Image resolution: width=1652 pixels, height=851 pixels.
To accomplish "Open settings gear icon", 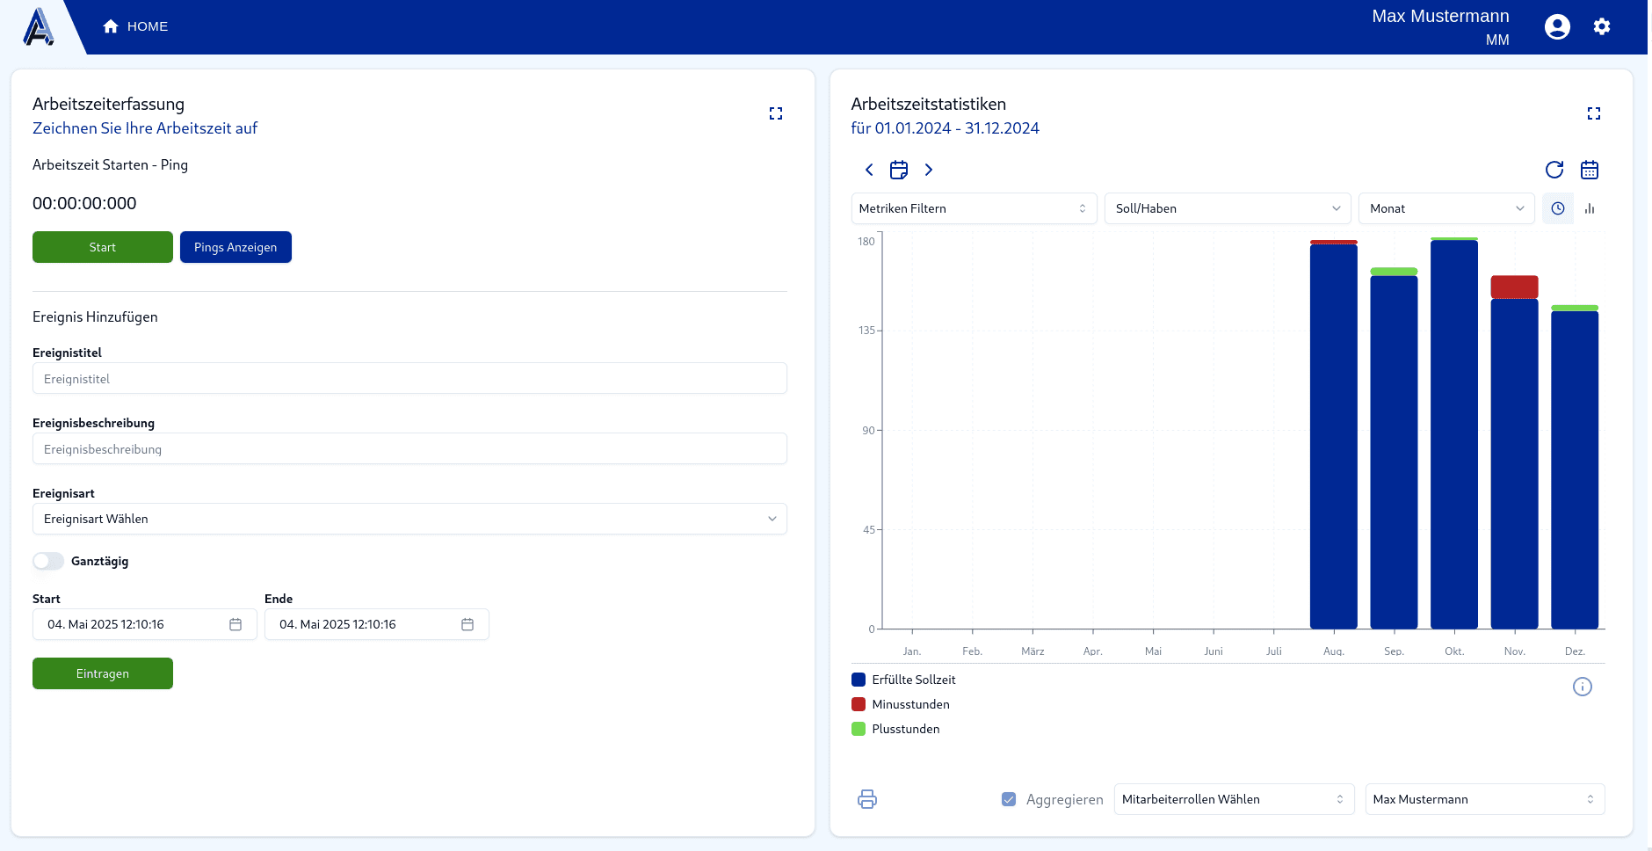I will click(1602, 27).
